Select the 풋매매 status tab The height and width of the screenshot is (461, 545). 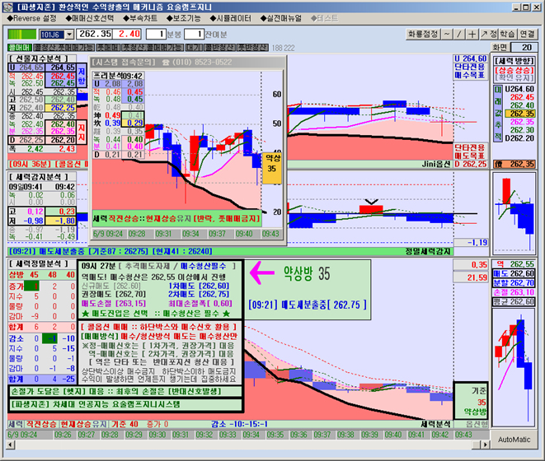click(x=108, y=48)
